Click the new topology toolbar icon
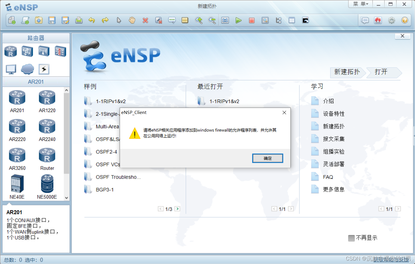The width and height of the screenshot is (415, 264). coord(12,20)
